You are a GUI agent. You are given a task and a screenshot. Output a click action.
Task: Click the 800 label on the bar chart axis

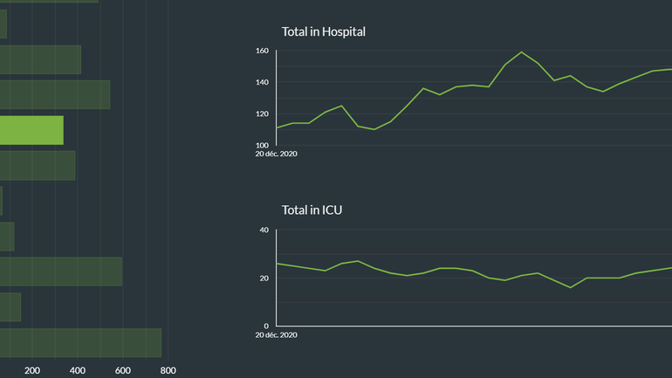[168, 370]
